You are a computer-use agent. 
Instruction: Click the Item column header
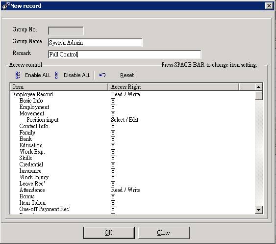point(59,87)
